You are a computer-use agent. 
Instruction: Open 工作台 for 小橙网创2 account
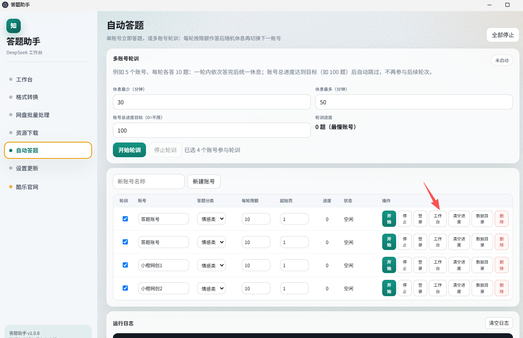[438, 288]
